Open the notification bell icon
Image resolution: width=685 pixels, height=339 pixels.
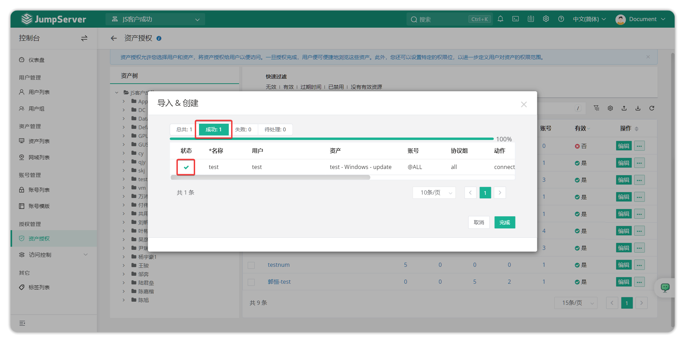pos(500,19)
